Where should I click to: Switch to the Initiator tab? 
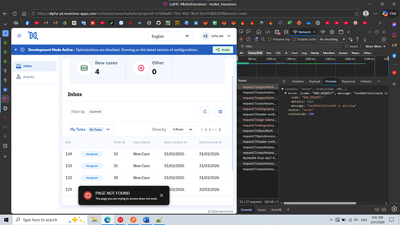pos(366,81)
